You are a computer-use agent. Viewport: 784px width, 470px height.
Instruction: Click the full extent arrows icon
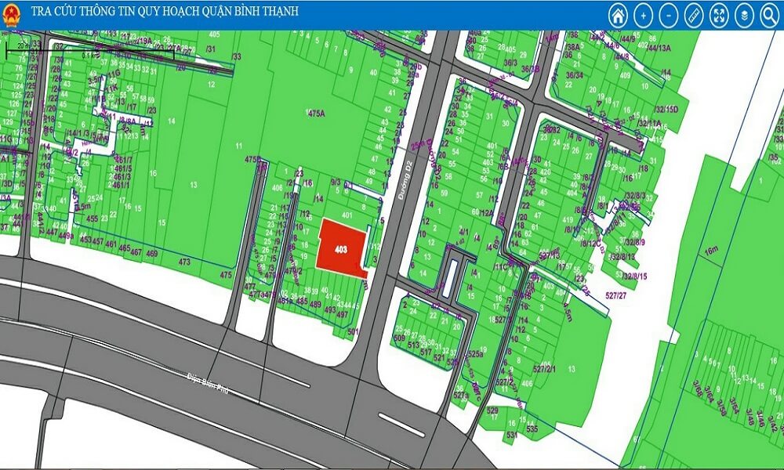(x=719, y=15)
